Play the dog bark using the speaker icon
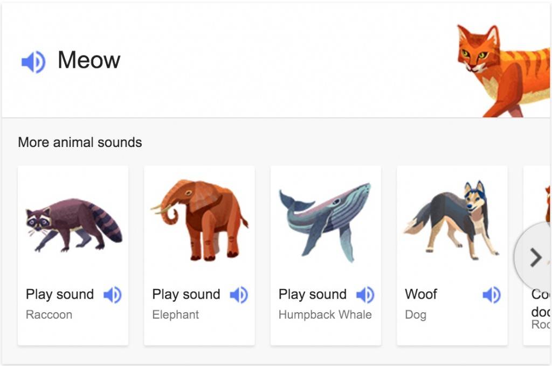 (x=491, y=295)
